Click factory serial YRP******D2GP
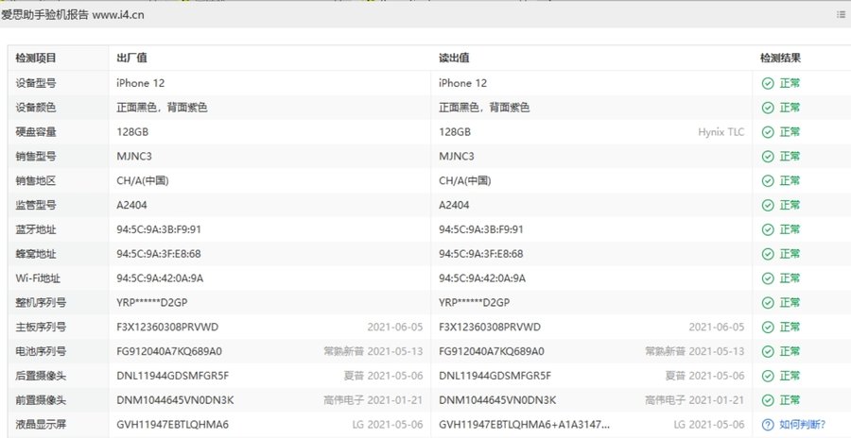 tap(152, 302)
